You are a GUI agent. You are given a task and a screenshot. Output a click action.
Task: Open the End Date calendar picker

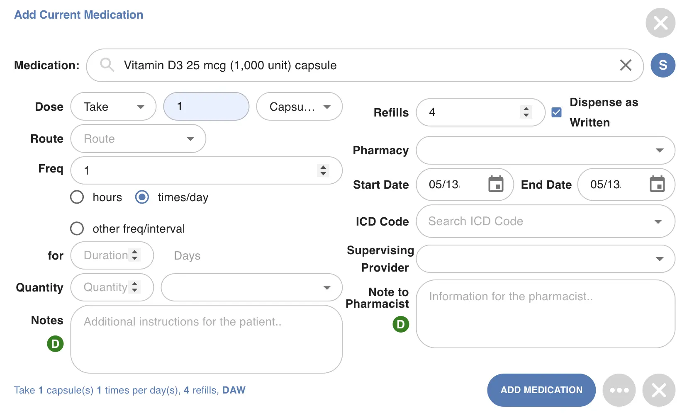point(657,184)
